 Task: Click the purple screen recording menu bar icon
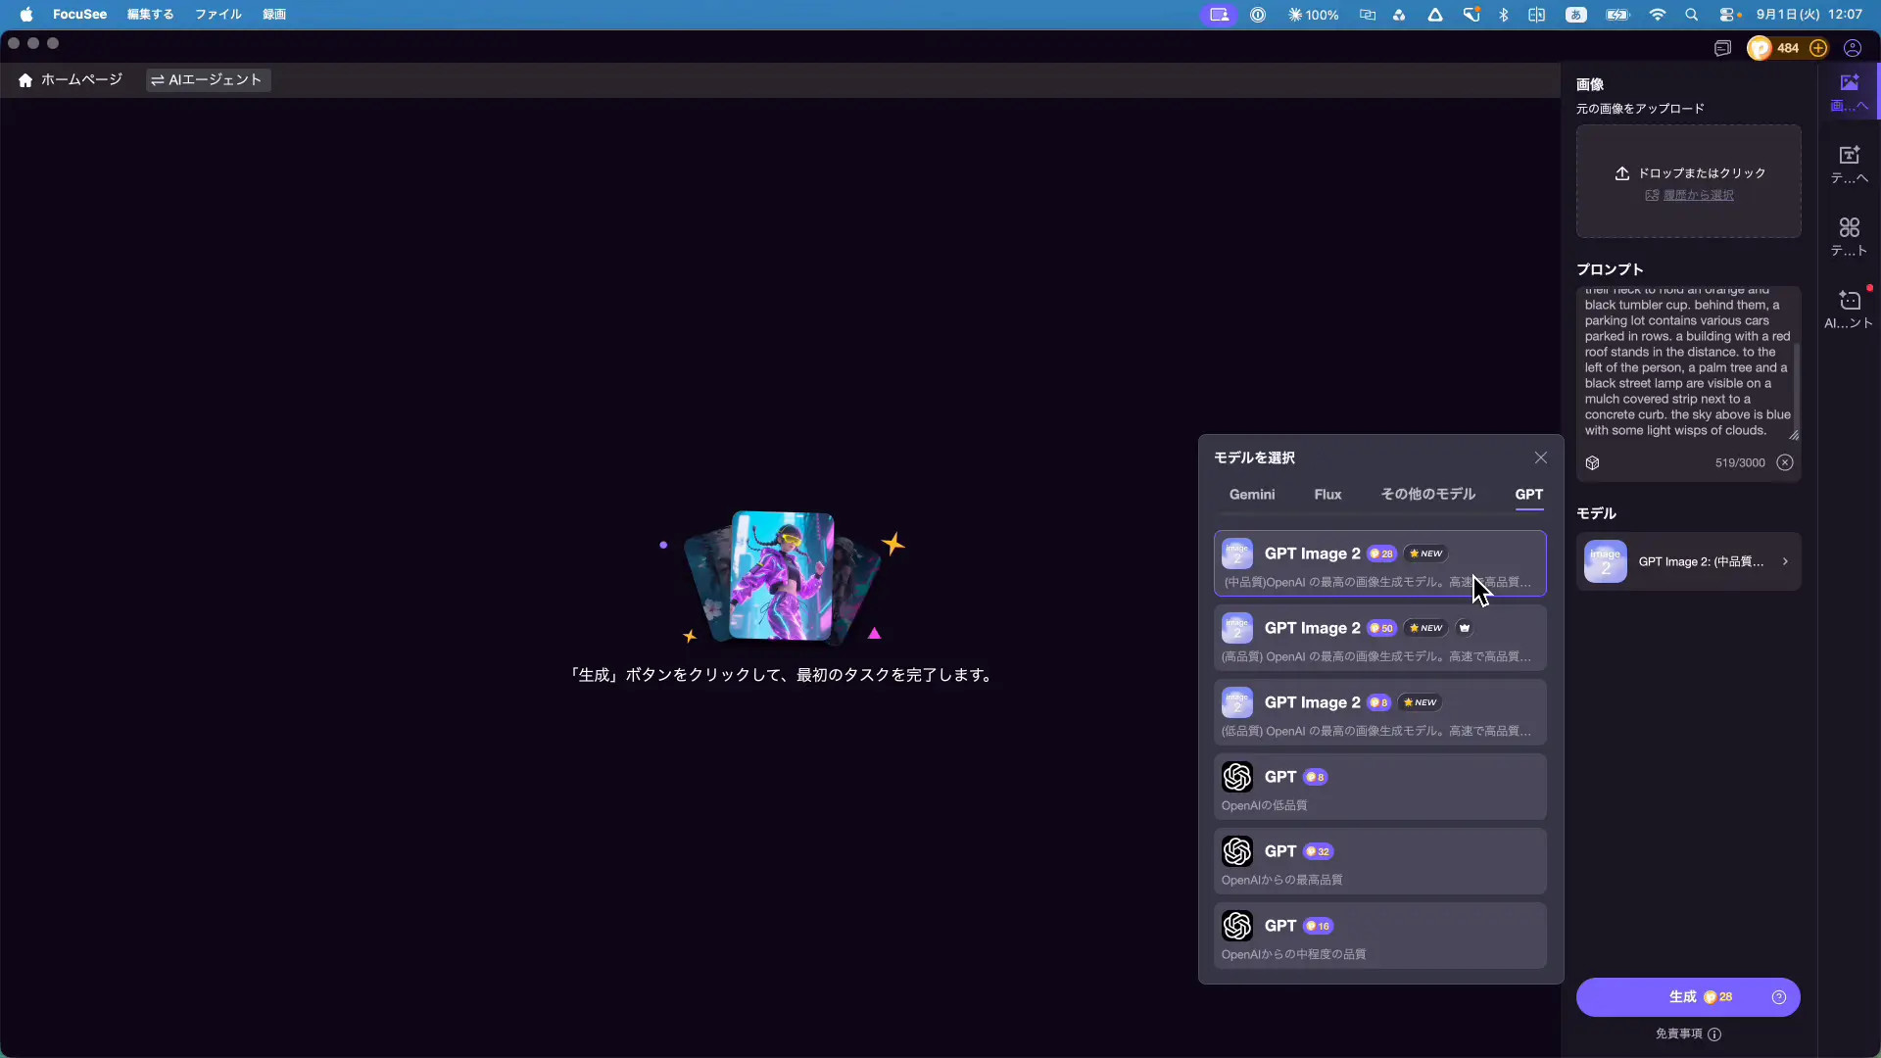click(x=1219, y=15)
